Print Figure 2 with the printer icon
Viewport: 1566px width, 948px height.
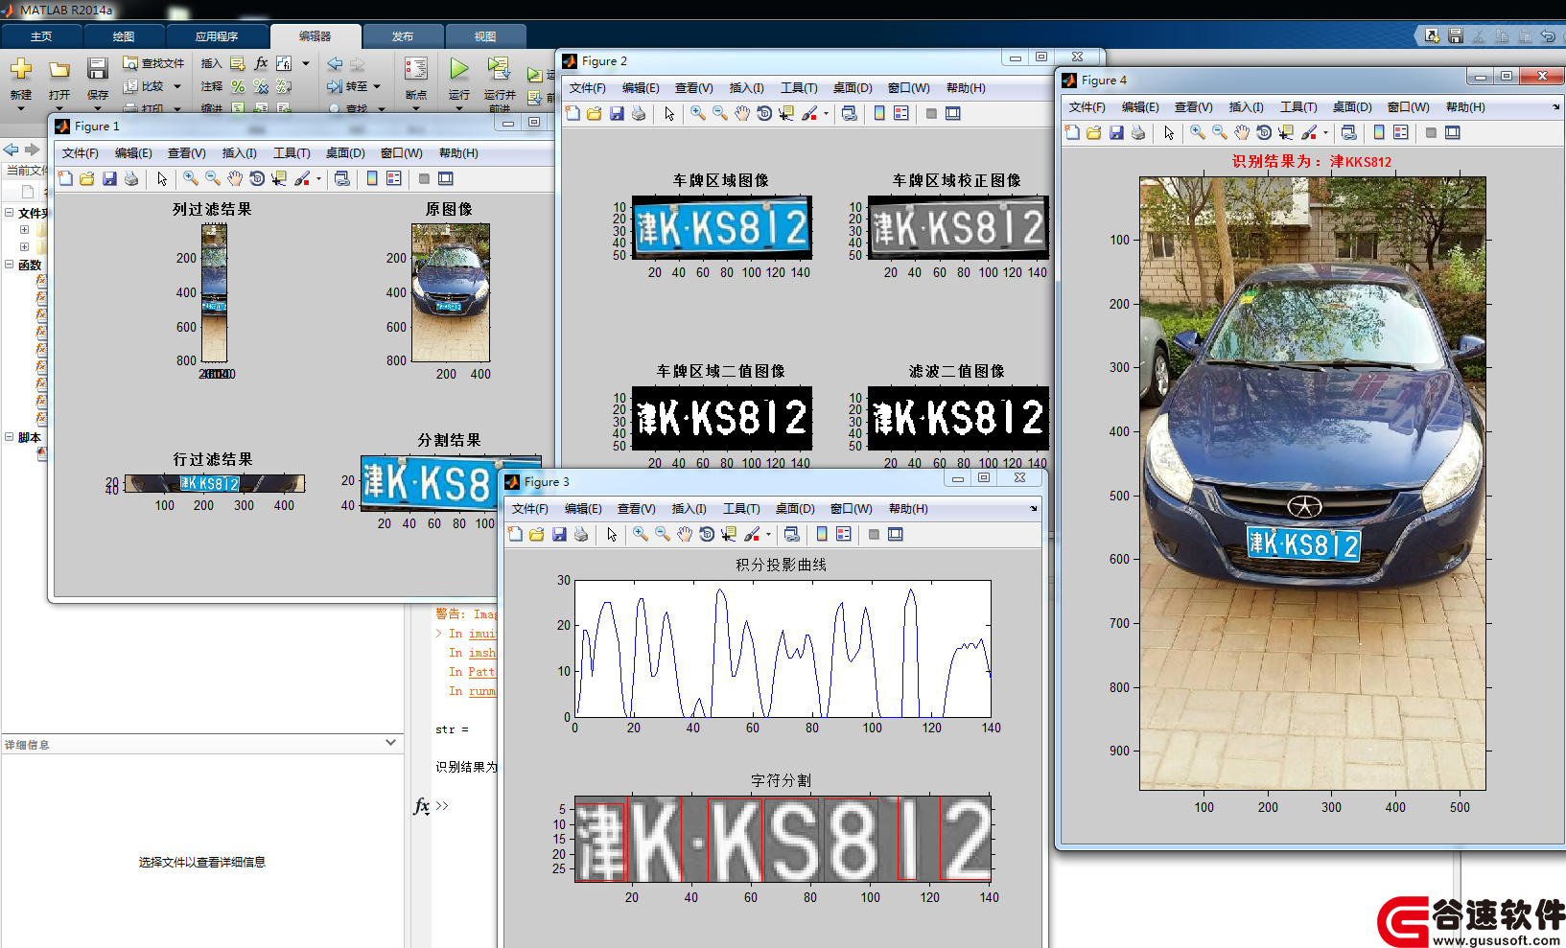(639, 113)
